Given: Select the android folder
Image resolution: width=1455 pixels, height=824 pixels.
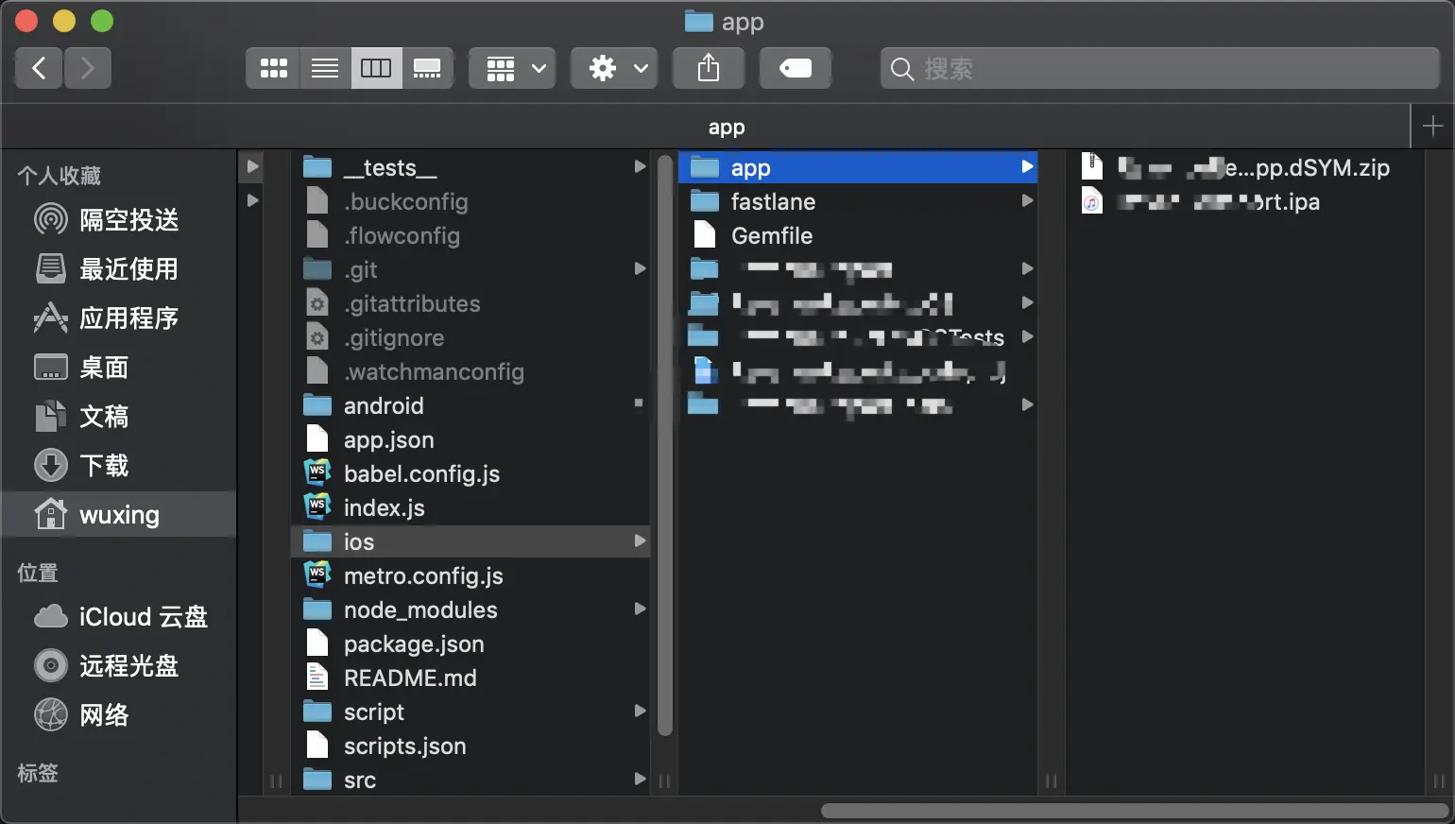Looking at the screenshot, I should pos(471,405).
